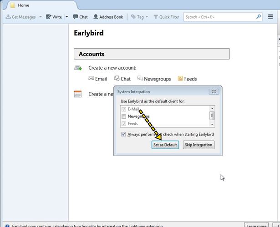Toggle Always perform this check checkbox

pos(123,134)
